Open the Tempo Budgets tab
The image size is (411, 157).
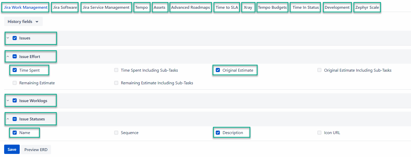pos(272,7)
